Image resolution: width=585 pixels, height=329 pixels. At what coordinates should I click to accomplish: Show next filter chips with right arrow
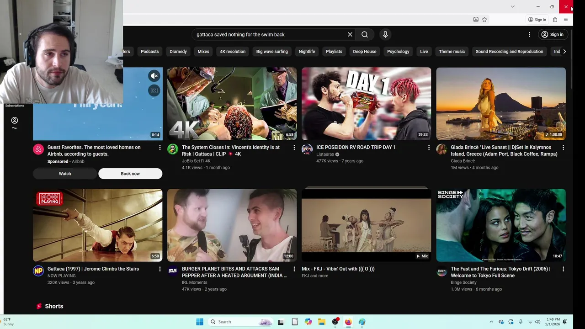point(564,52)
